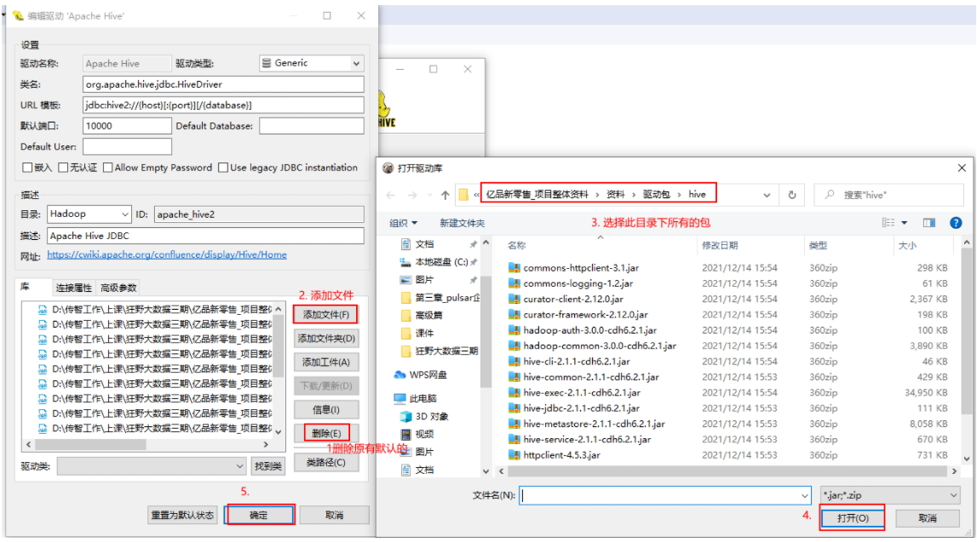Expand the 文件名 history dropdown
Viewport: 977px width, 542px height.
804,496
